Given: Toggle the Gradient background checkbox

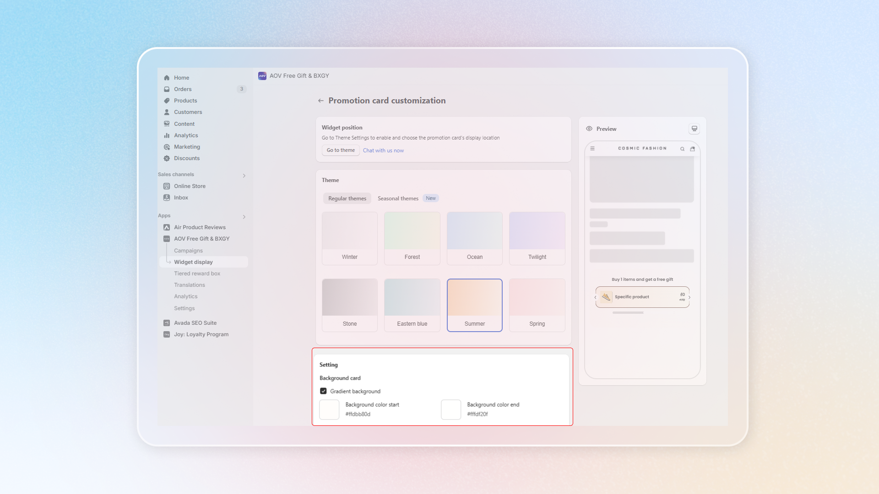Looking at the screenshot, I should click(x=323, y=391).
